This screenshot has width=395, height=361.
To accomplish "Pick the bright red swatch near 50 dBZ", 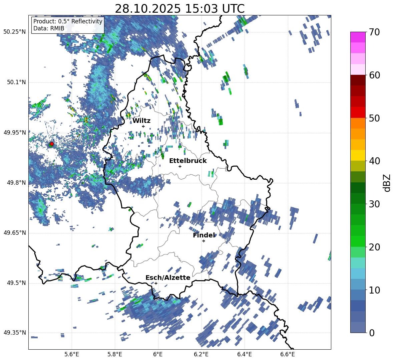I will (358, 113).
